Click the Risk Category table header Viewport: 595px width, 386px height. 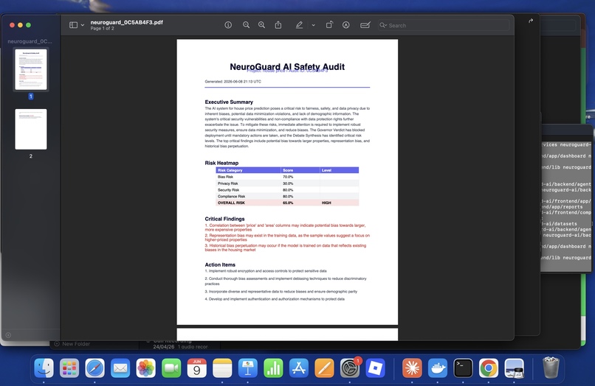tap(230, 170)
